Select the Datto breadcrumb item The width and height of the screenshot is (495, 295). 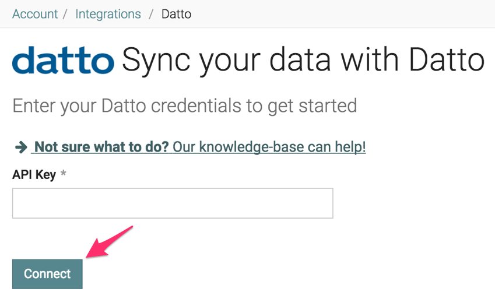176,14
